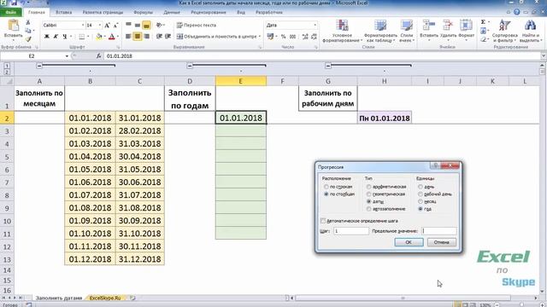547x307 pixels.
Task: Increase font size with the large A icon
Action: [x=107, y=25]
